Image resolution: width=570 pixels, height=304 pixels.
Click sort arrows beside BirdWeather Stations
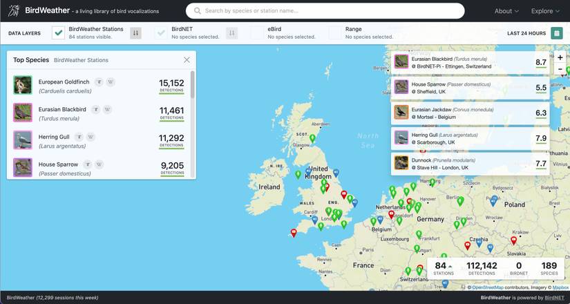click(135, 33)
